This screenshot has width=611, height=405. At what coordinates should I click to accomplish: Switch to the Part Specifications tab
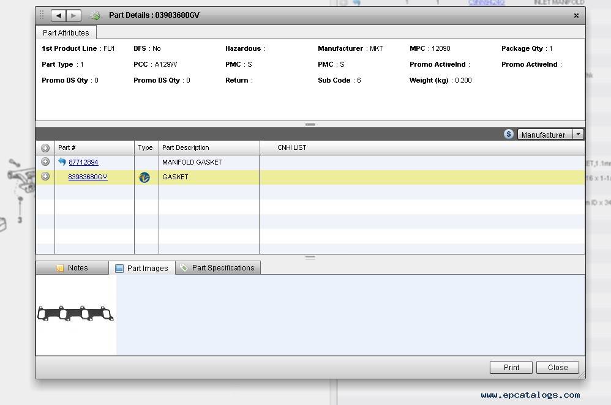[218, 268]
